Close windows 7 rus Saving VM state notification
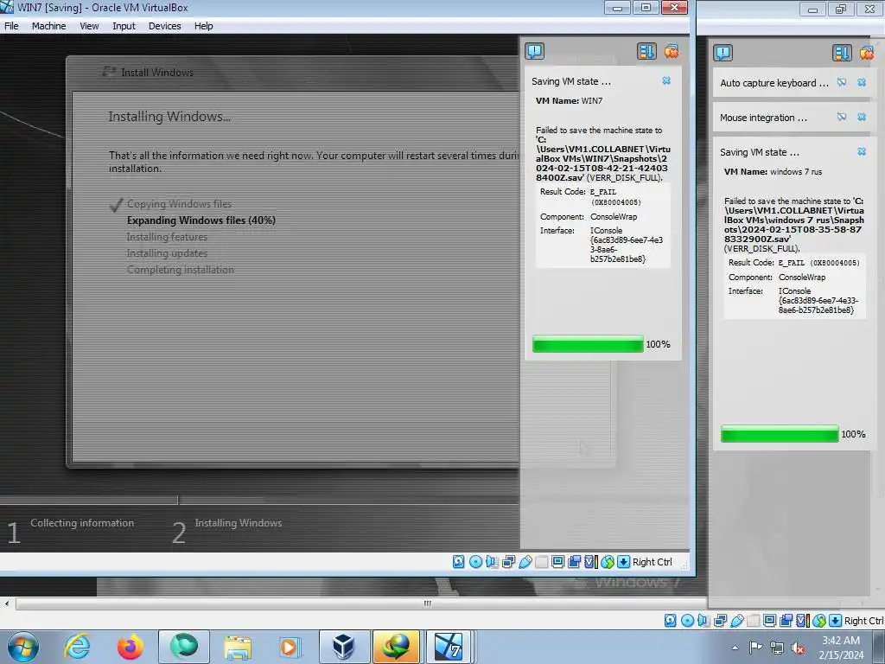885x664 pixels. click(x=862, y=151)
